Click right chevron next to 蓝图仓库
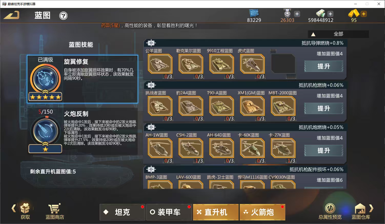Image resolution: width=385 pixels, height=224 pixels. (371, 208)
